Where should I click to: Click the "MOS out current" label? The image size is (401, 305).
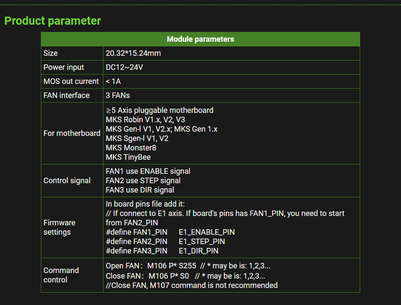[x=71, y=81]
